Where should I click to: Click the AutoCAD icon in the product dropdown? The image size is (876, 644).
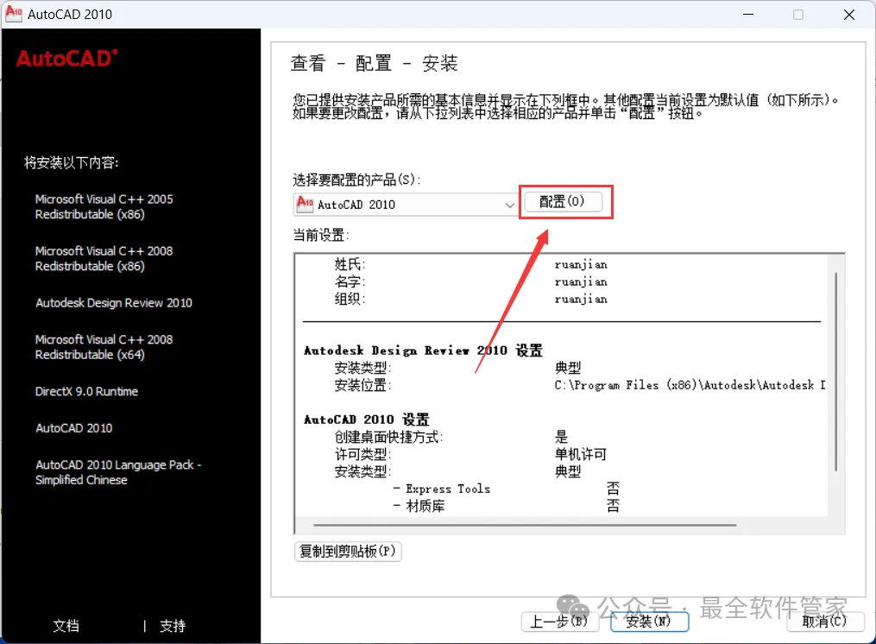(305, 204)
